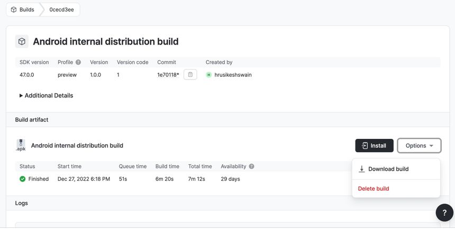Click the green Finished status checkmark
The width and height of the screenshot is (455, 230).
click(x=22, y=179)
